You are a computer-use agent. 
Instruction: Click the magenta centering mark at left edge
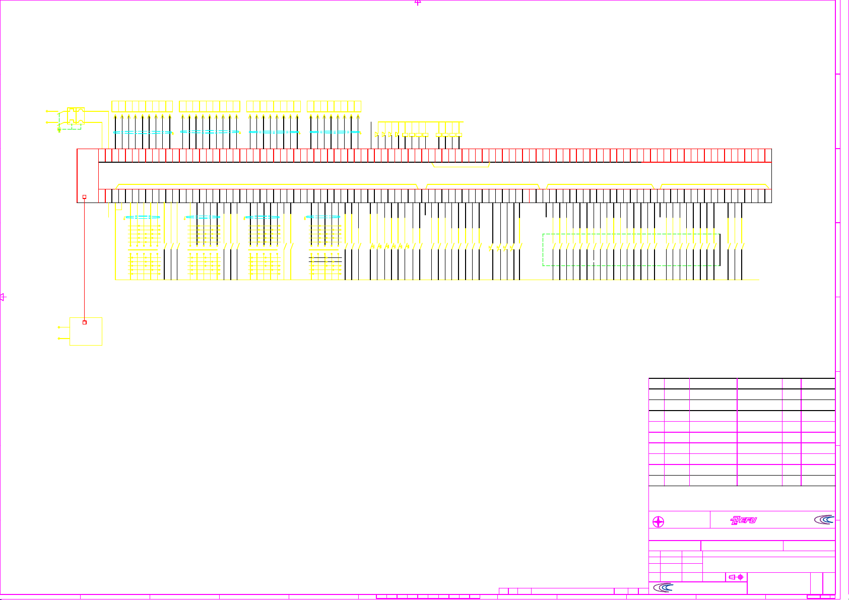3,297
